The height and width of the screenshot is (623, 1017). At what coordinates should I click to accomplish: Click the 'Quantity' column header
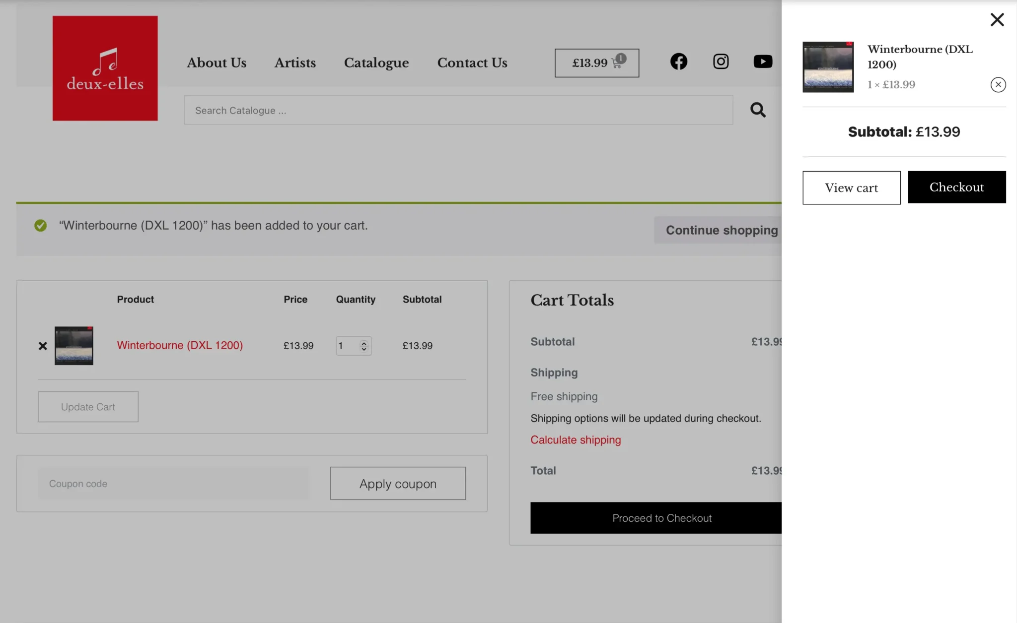[x=356, y=300]
